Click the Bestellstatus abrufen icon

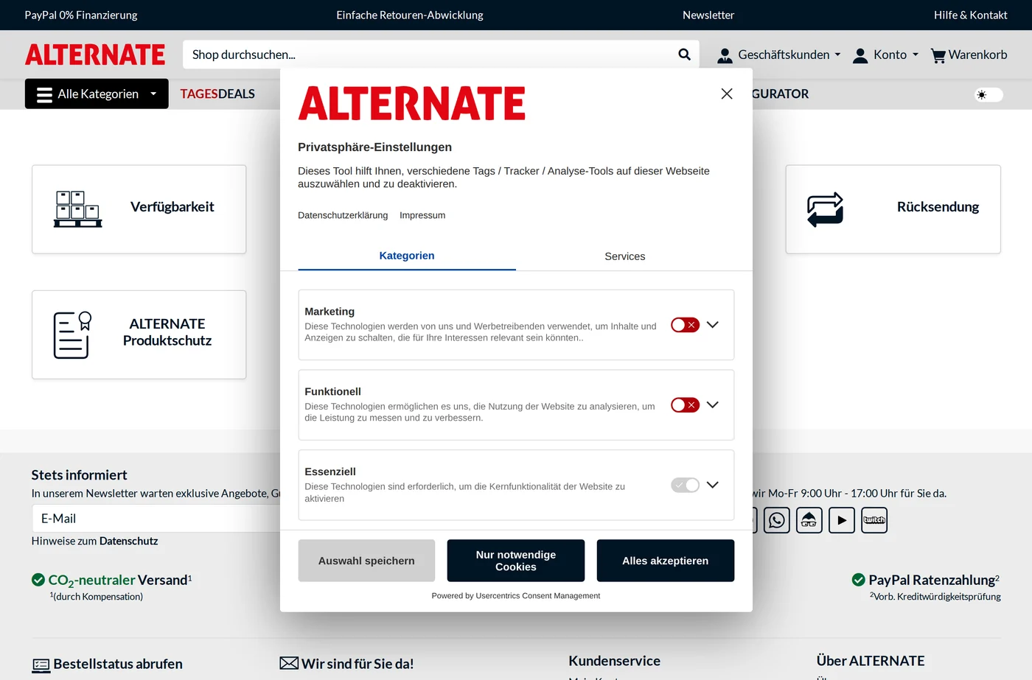click(x=41, y=665)
